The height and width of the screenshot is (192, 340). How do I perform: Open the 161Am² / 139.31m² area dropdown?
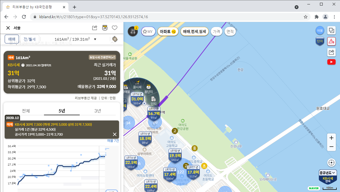75,39
